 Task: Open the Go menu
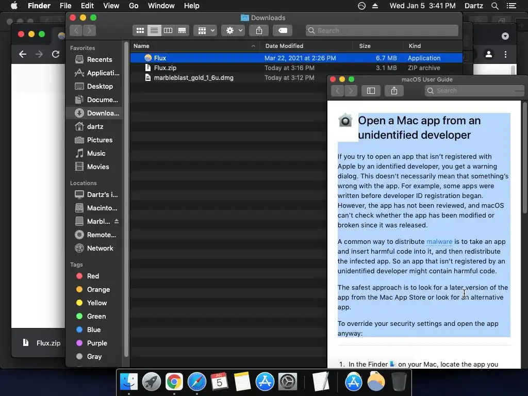(134, 6)
